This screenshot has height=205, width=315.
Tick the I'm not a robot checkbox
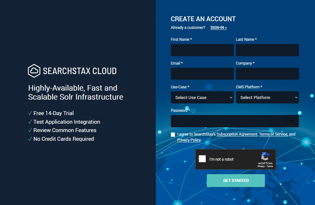pos(202,159)
